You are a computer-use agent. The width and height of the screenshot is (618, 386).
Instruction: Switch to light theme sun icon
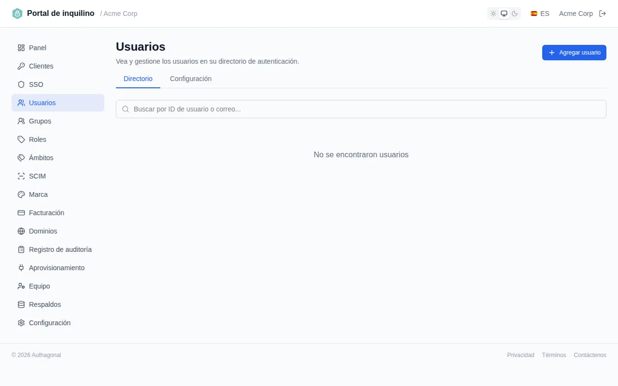point(493,14)
